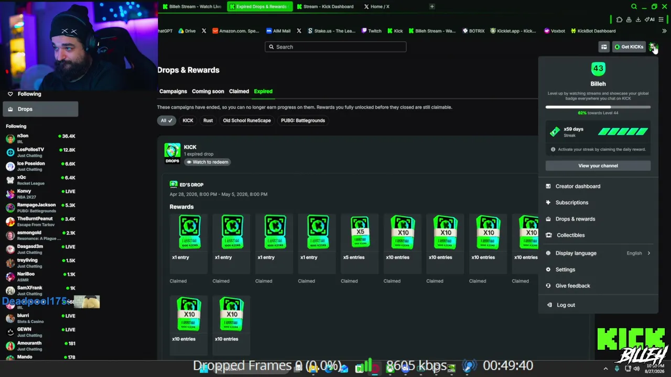Click the Get KICKs button
The image size is (671, 377).
[x=629, y=47]
